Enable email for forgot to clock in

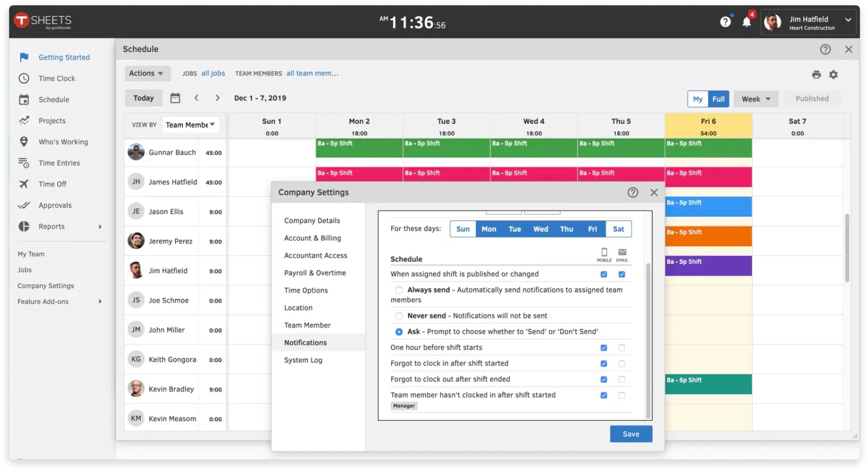[x=622, y=364]
